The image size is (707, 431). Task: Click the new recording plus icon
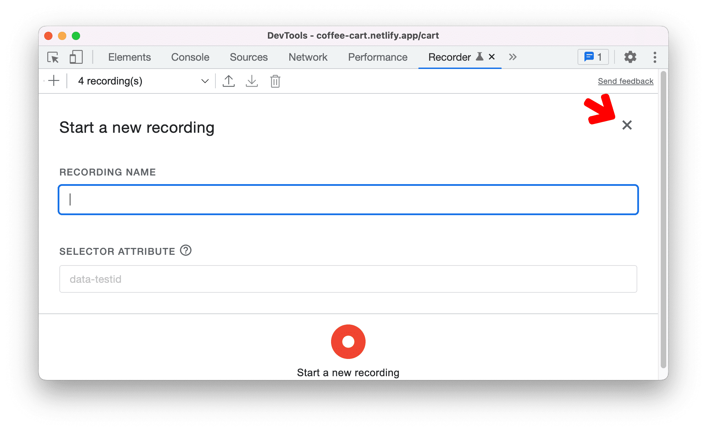tap(55, 81)
